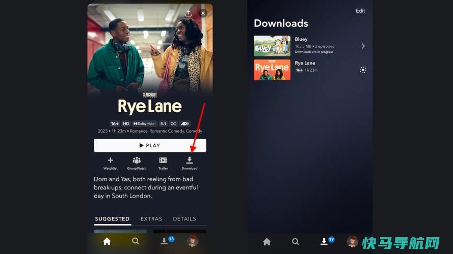Tap the 5.1 audio badge
Viewport: 453px width, 254px height.
coord(163,123)
